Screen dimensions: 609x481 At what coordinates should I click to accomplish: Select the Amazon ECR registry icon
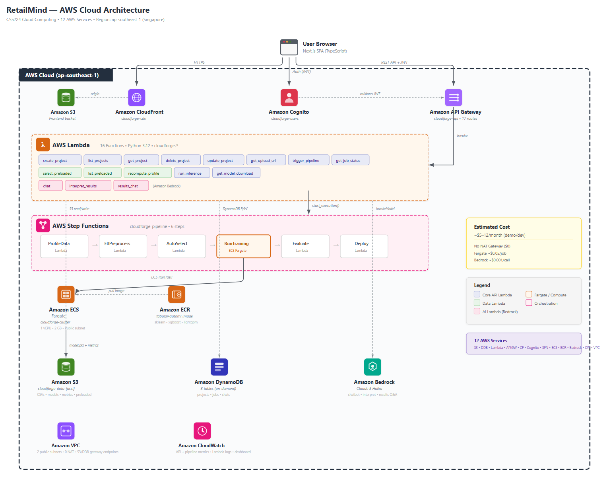click(176, 294)
